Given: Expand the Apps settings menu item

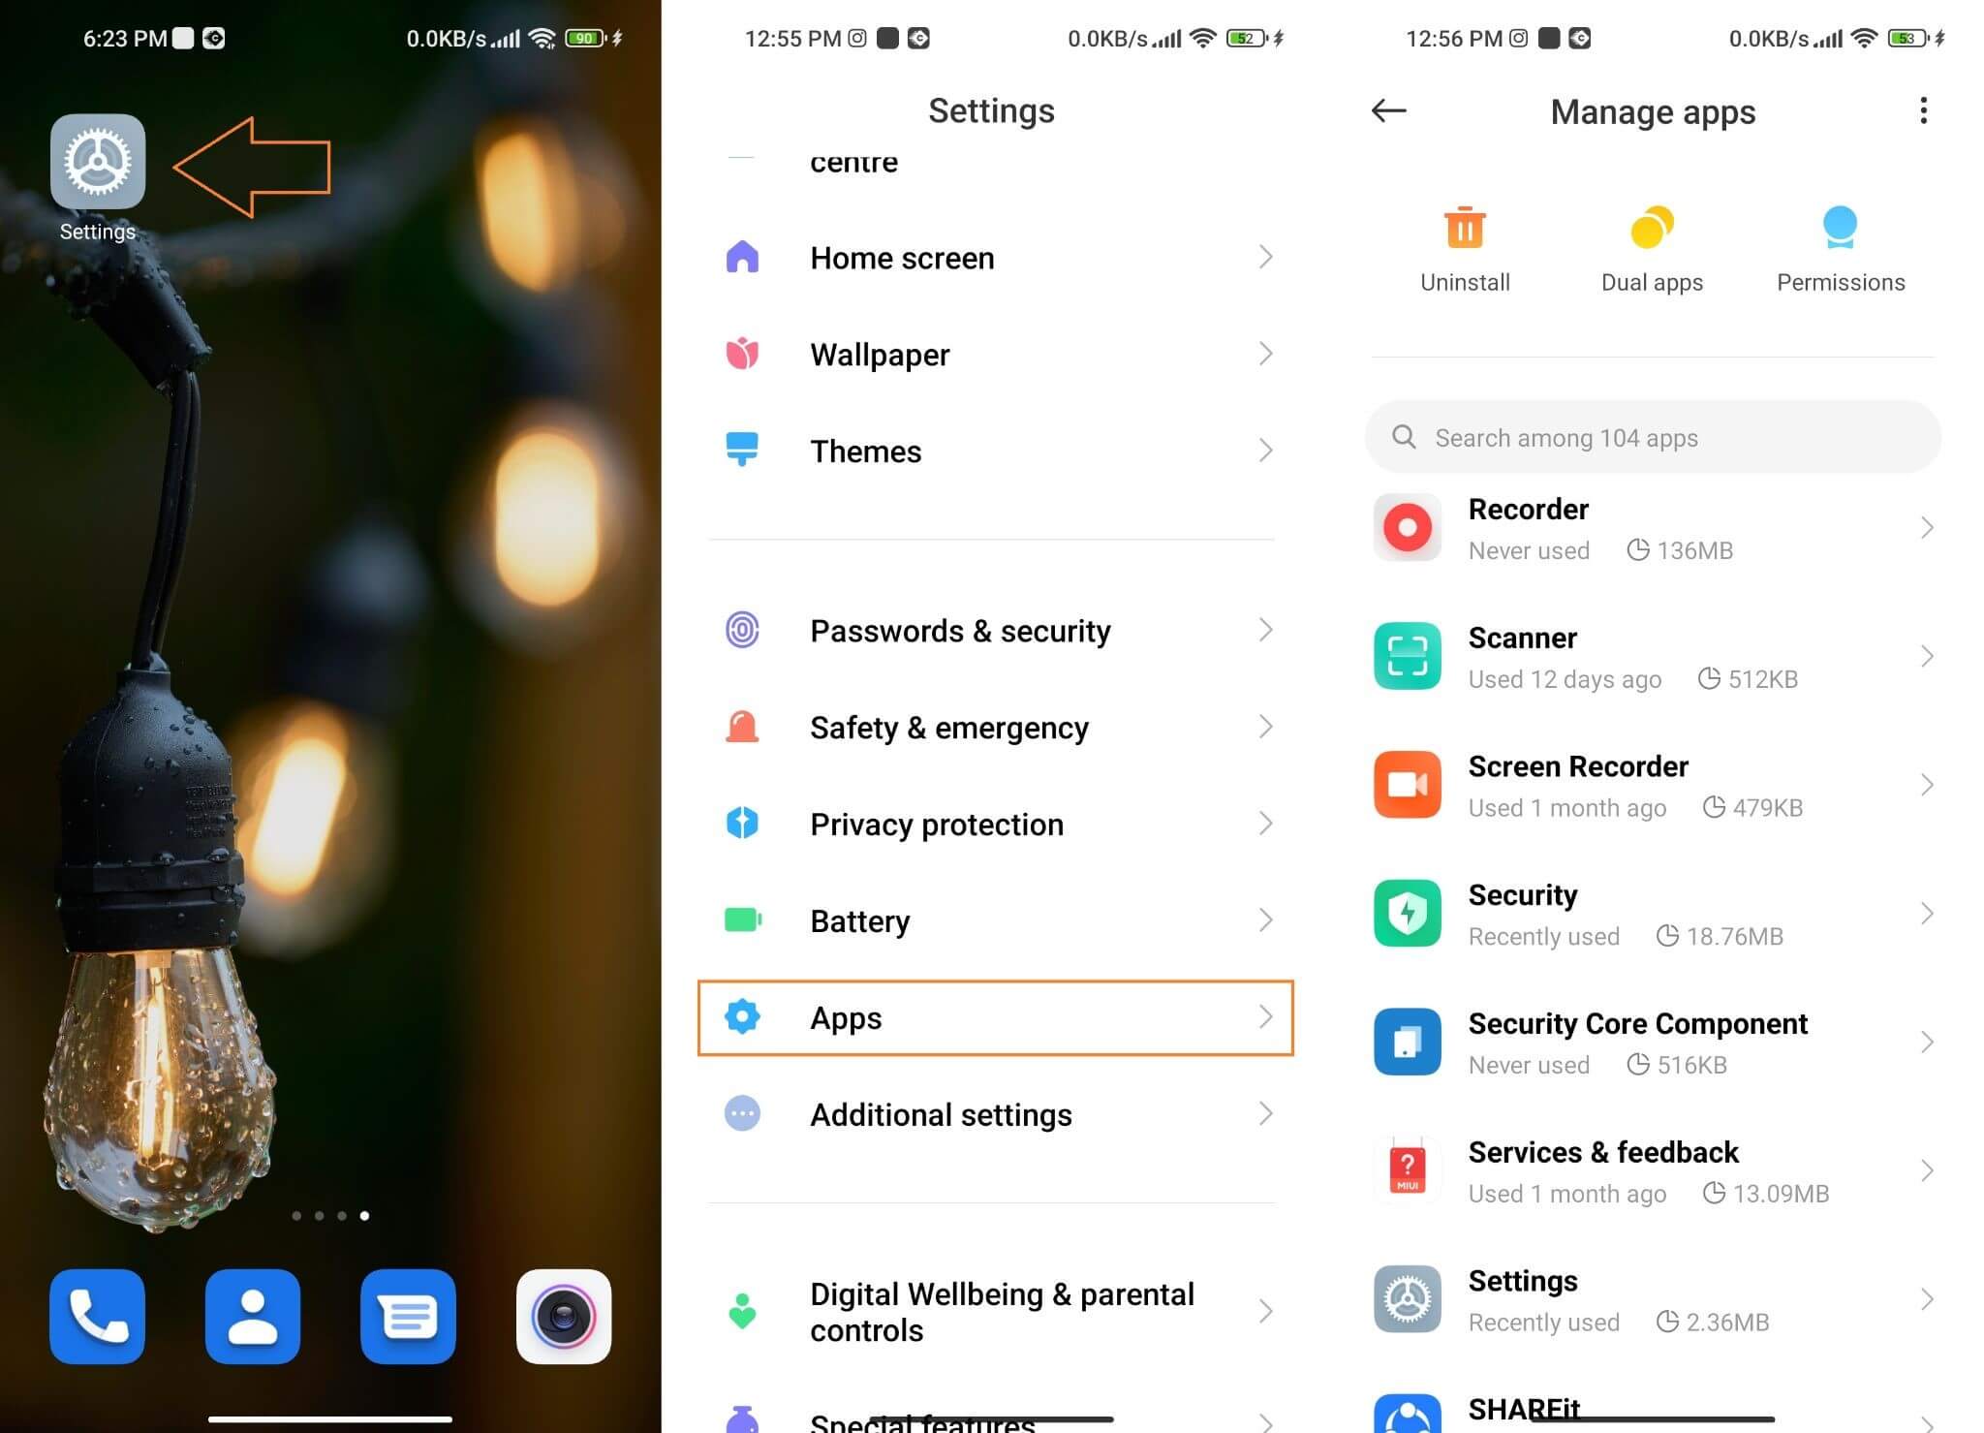Looking at the screenshot, I should (x=994, y=1017).
